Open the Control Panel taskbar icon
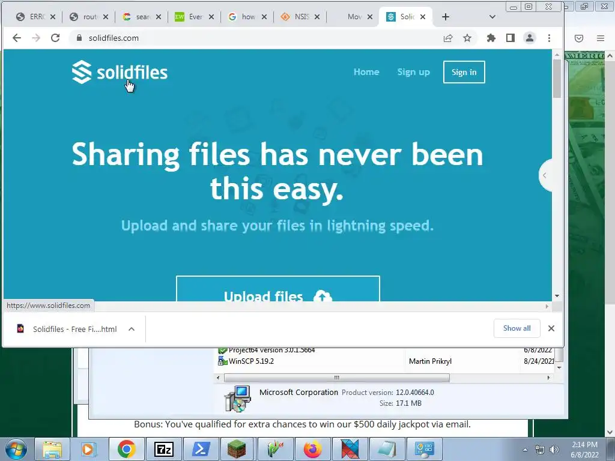Screen dimensions: 615x461 [x=425, y=449]
